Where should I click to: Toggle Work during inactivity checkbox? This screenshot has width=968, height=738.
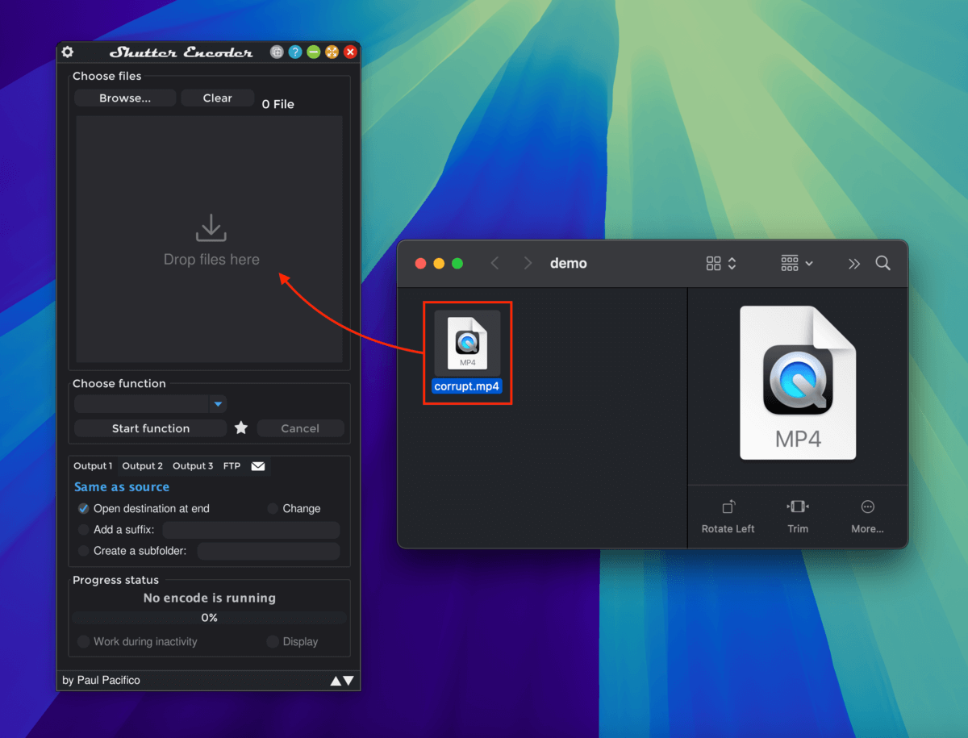click(x=84, y=642)
